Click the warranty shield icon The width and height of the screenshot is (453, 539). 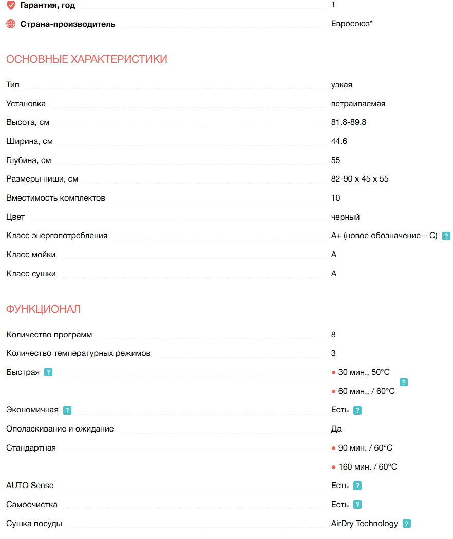click(x=11, y=5)
